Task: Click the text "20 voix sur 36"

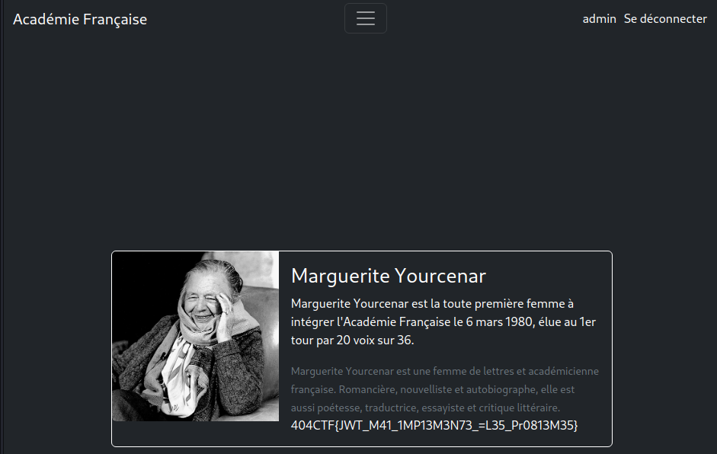Action: point(374,340)
